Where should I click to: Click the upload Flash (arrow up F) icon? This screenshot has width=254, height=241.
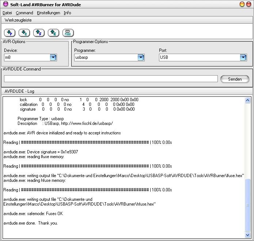point(39,33)
